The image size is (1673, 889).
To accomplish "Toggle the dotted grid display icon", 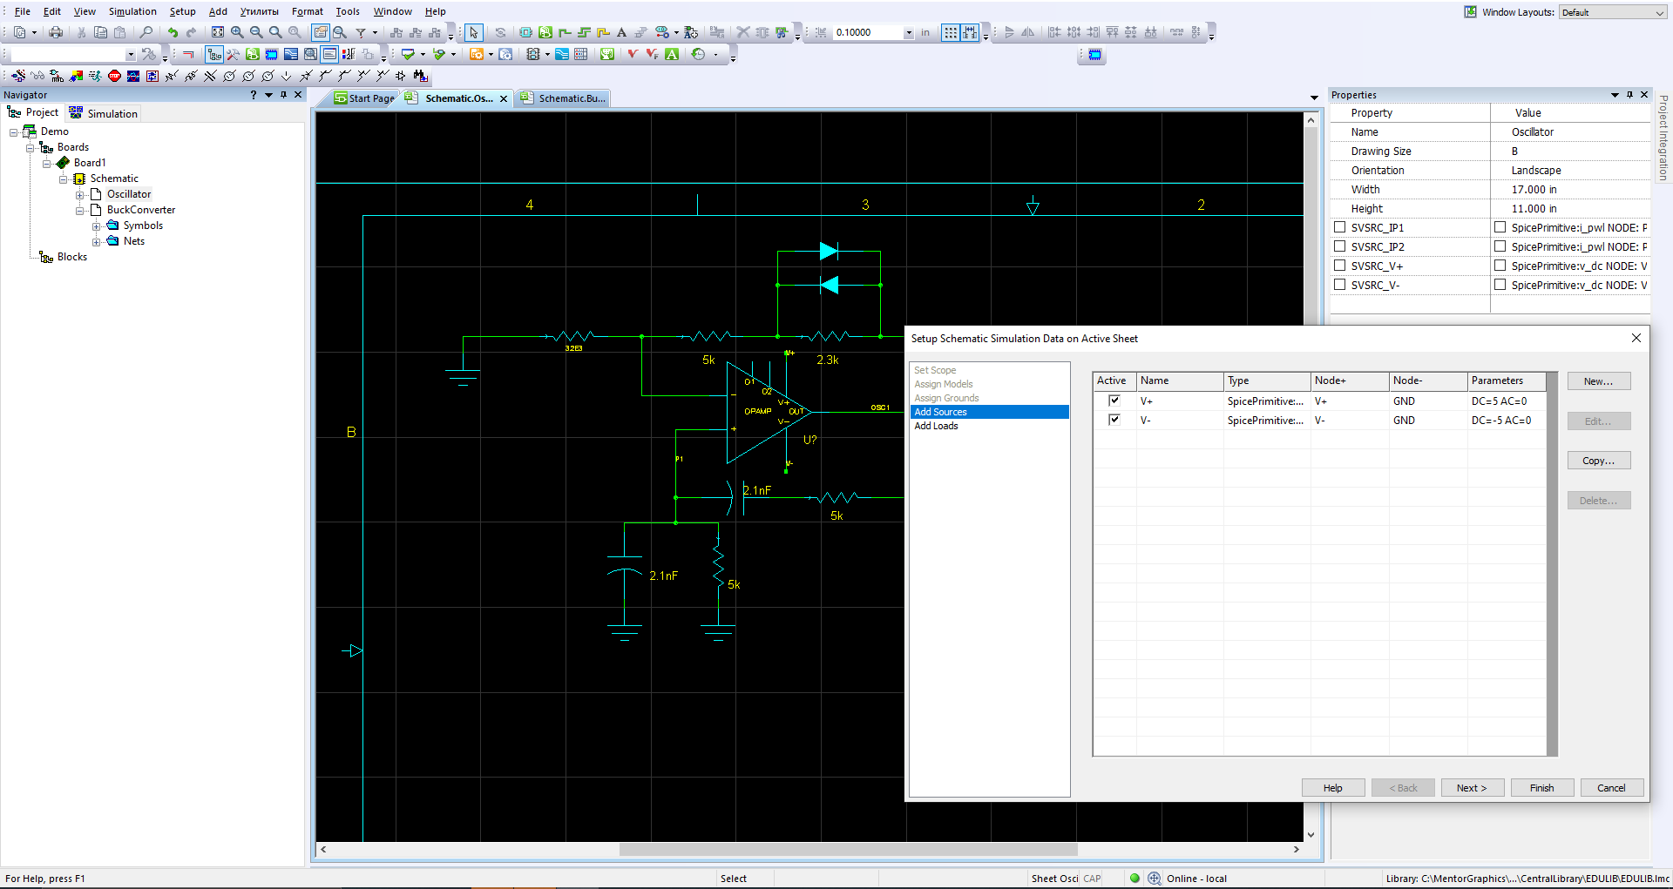I will tap(951, 32).
